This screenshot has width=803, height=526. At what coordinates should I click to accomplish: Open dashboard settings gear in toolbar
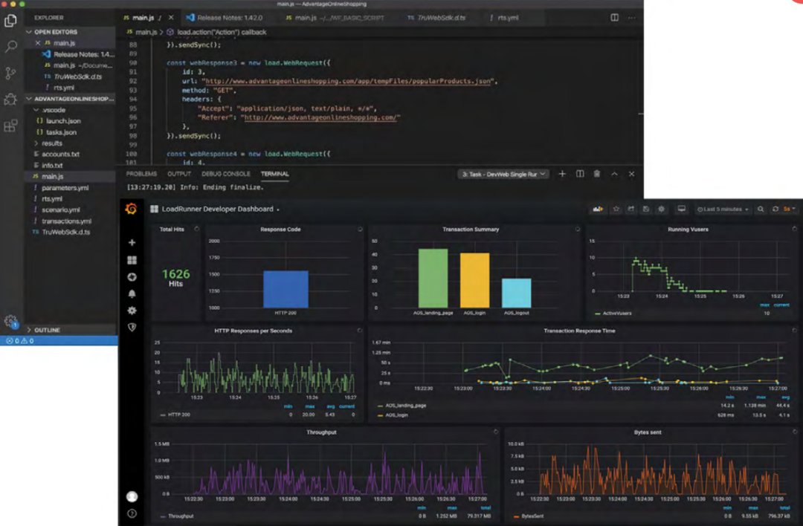(661, 209)
